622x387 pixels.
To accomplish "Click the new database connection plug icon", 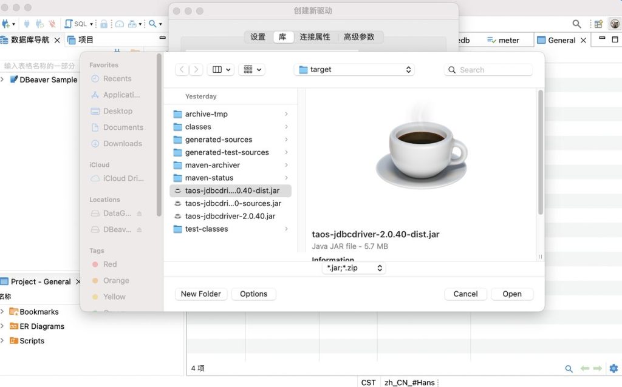I will click(x=5, y=22).
